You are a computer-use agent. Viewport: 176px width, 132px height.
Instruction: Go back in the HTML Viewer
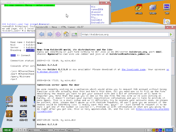point(42,34)
